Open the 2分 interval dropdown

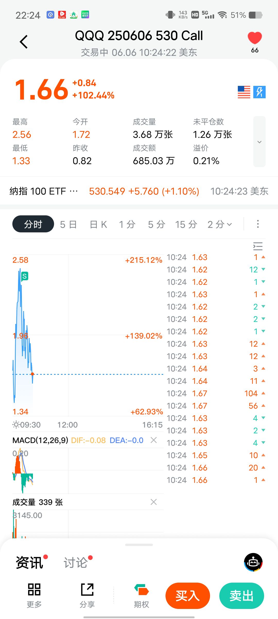(x=220, y=224)
